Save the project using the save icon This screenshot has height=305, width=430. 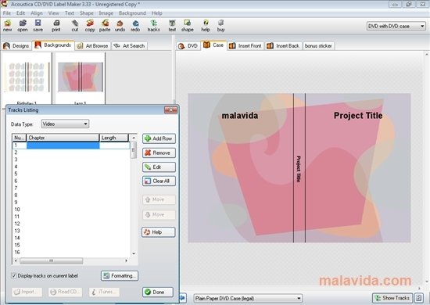pyautogui.click(x=38, y=26)
